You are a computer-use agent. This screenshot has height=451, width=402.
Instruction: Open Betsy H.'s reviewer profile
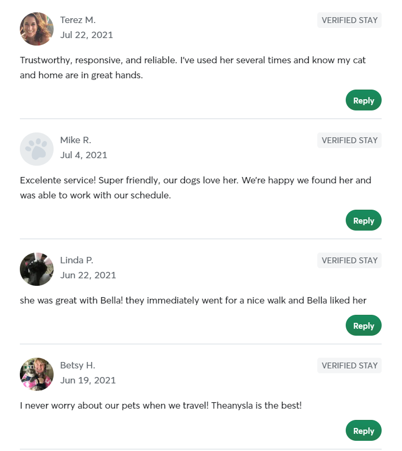coord(77,365)
